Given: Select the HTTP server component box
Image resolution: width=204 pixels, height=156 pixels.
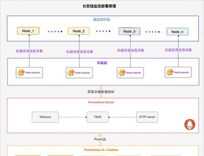Looking at the screenshot, I should coord(147,117).
